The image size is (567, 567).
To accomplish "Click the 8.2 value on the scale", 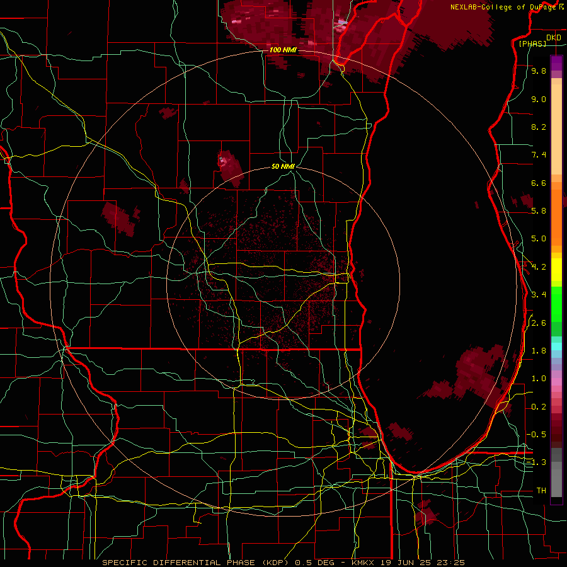I will point(539,127).
